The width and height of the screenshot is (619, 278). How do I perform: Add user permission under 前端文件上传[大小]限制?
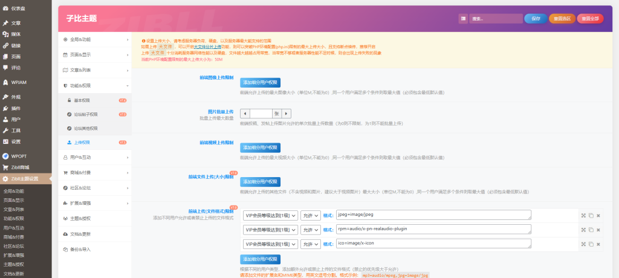pyautogui.click(x=260, y=182)
